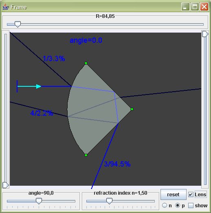Click the right vertical slider thumb
This screenshot has height=213, width=211.
205,34
